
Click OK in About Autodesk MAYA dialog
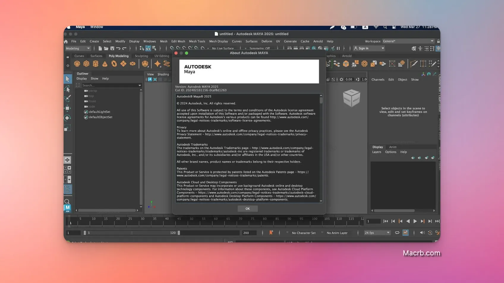[x=248, y=209]
